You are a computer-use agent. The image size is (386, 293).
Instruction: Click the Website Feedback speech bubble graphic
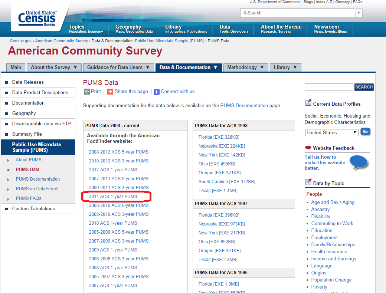click(359, 162)
